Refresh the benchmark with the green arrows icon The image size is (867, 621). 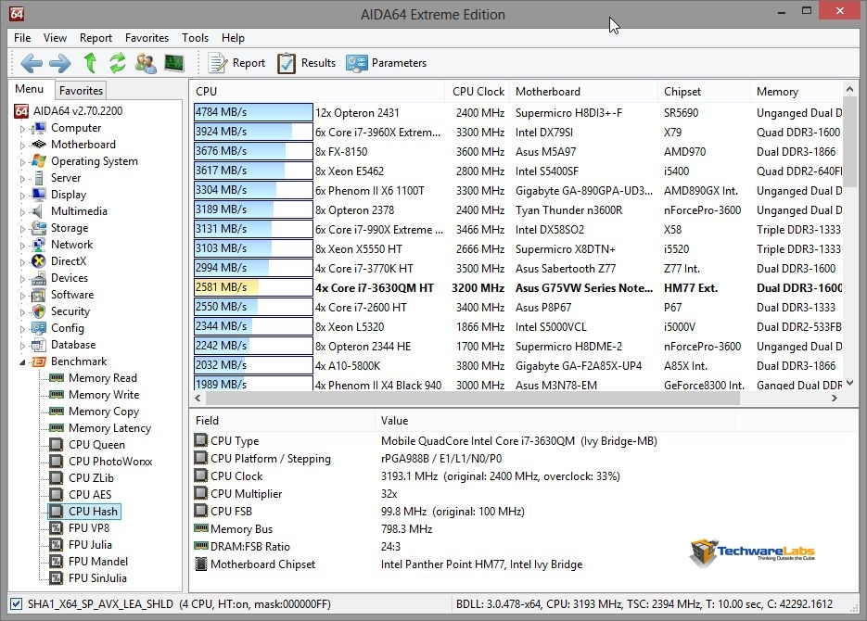(x=117, y=63)
